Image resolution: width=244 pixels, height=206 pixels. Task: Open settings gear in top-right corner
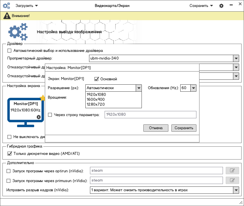221,6
